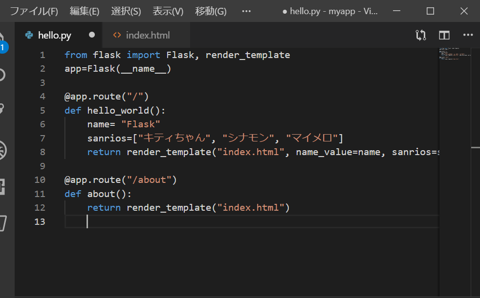The height and width of the screenshot is (298, 480).
Task: Open Search in activity bar
Action: pos(2,75)
